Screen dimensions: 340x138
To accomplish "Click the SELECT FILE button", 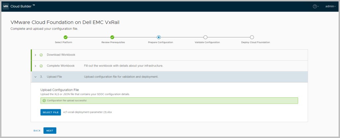I will pyautogui.click(x=50, y=112).
